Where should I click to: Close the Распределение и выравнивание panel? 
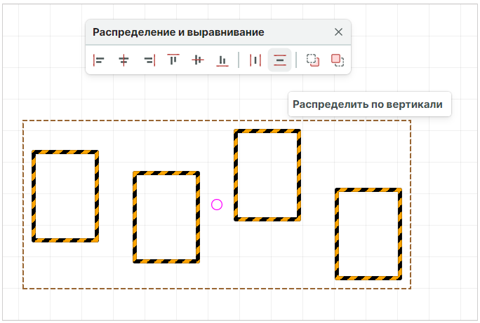click(338, 32)
